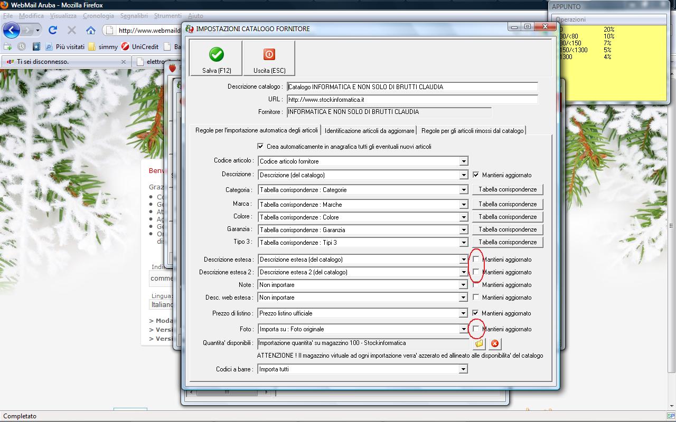Click the page identity icon in address bar
Image resolution: width=676 pixels, height=422 pixels.
click(109, 30)
